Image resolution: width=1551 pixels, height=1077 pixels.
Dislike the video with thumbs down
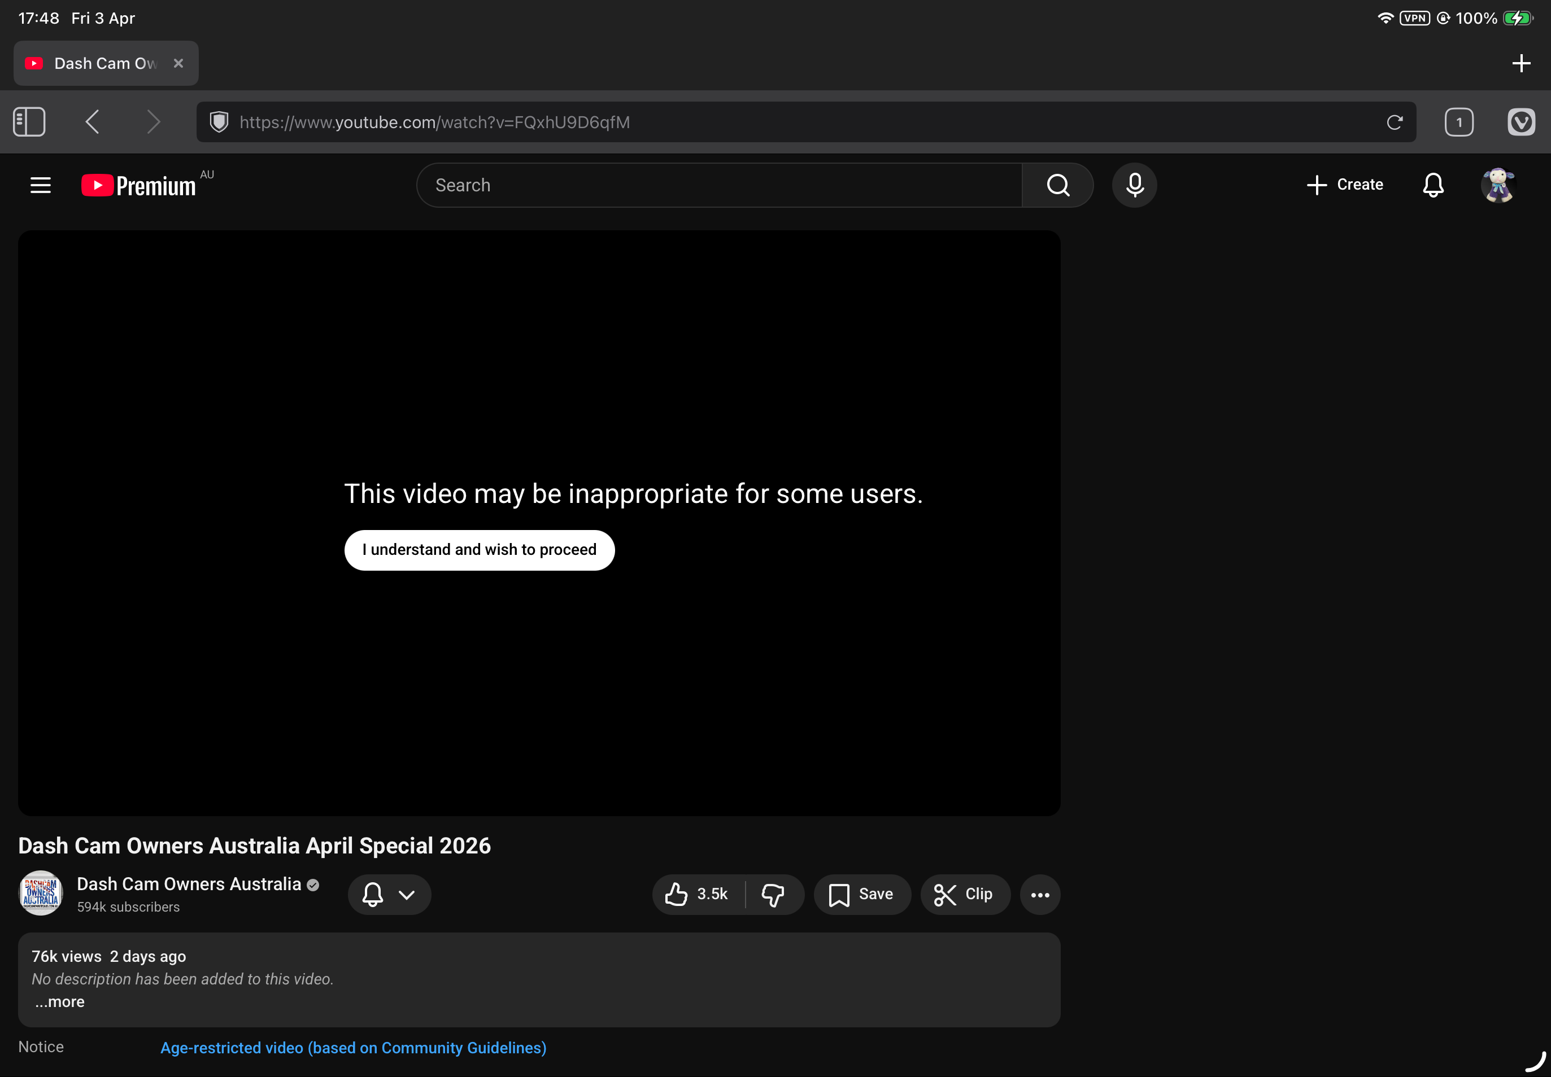pyautogui.click(x=773, y=894)
